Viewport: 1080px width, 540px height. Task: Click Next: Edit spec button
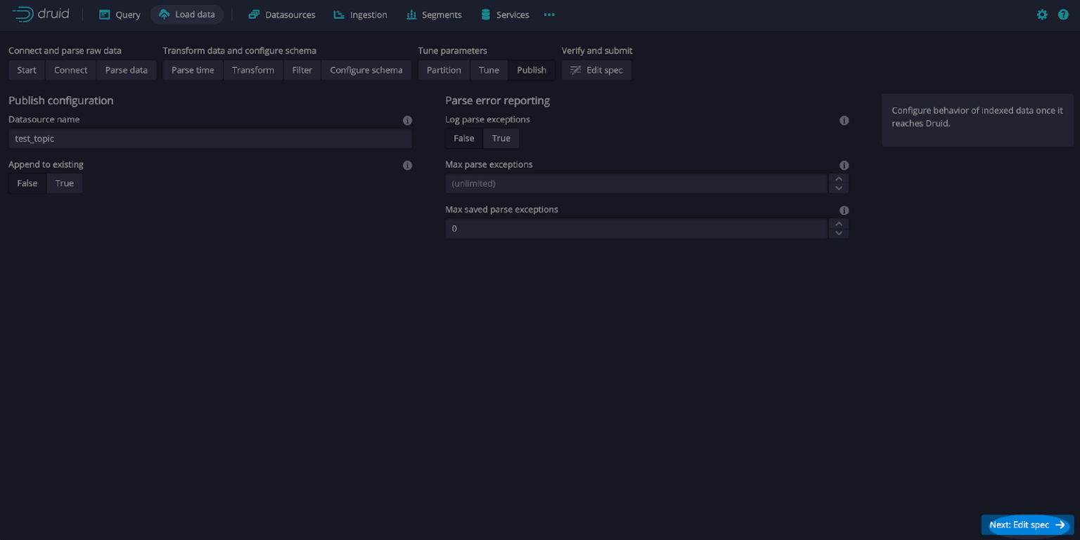(1027, 525)
